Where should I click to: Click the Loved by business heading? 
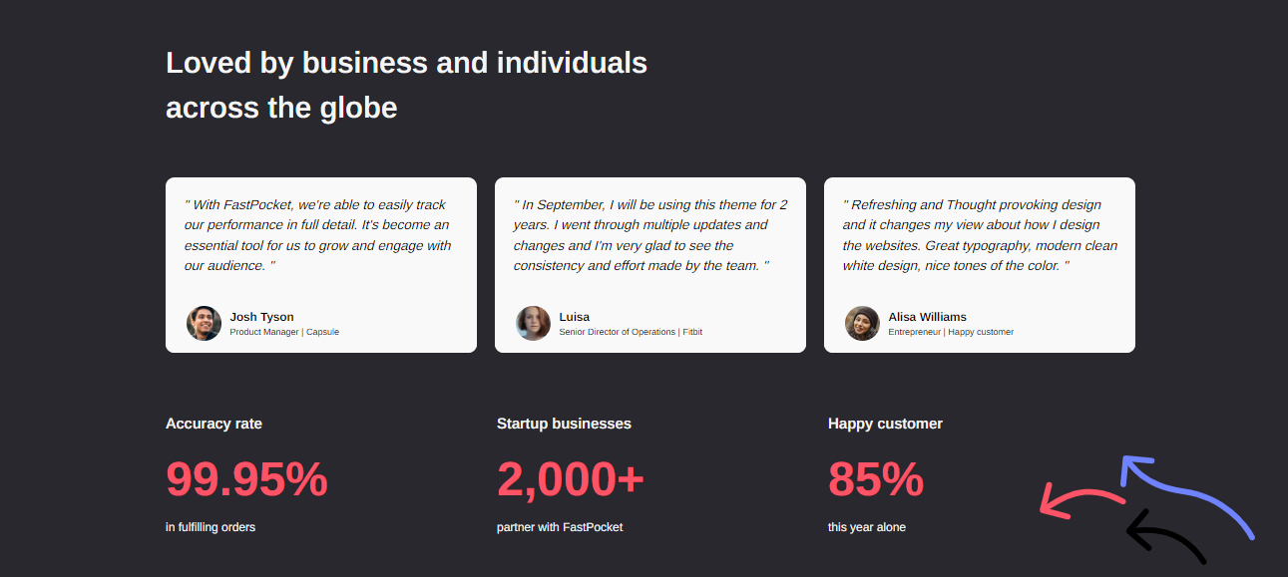(406, 85)
